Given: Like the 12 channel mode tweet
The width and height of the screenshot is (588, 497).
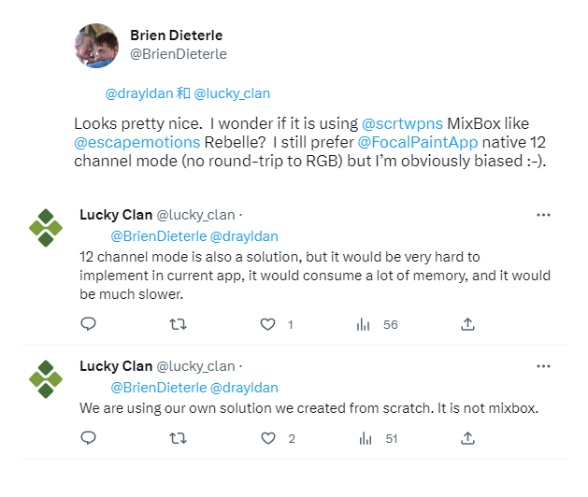Looking at the screenshot, I should tap(268, 324).
